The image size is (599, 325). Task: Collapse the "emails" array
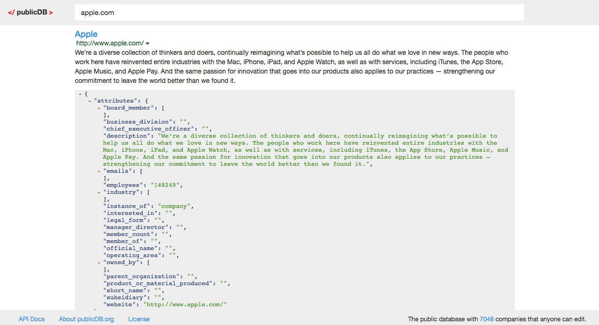coord(99,171)
